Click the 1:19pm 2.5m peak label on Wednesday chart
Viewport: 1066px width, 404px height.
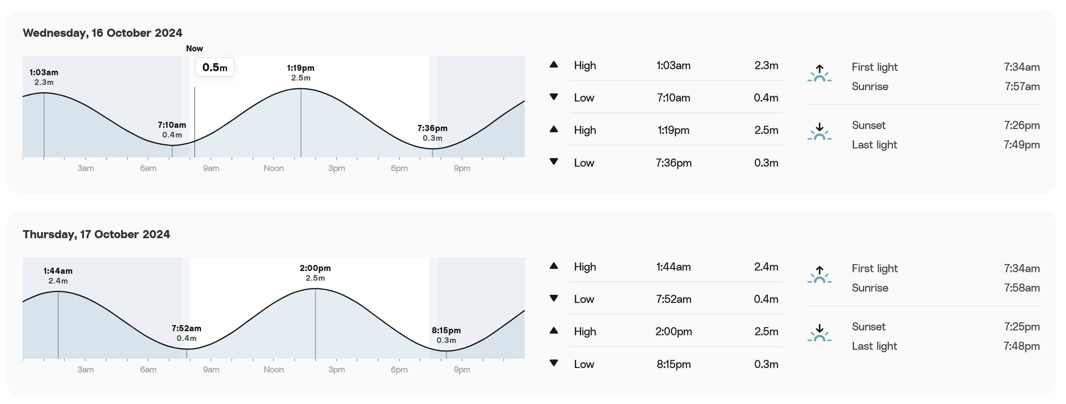tap(301, 73)
